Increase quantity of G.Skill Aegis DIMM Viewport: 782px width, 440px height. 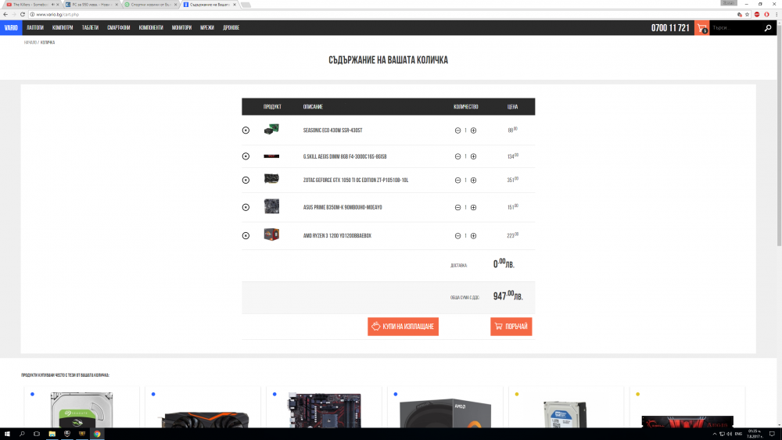coord(473,156)
